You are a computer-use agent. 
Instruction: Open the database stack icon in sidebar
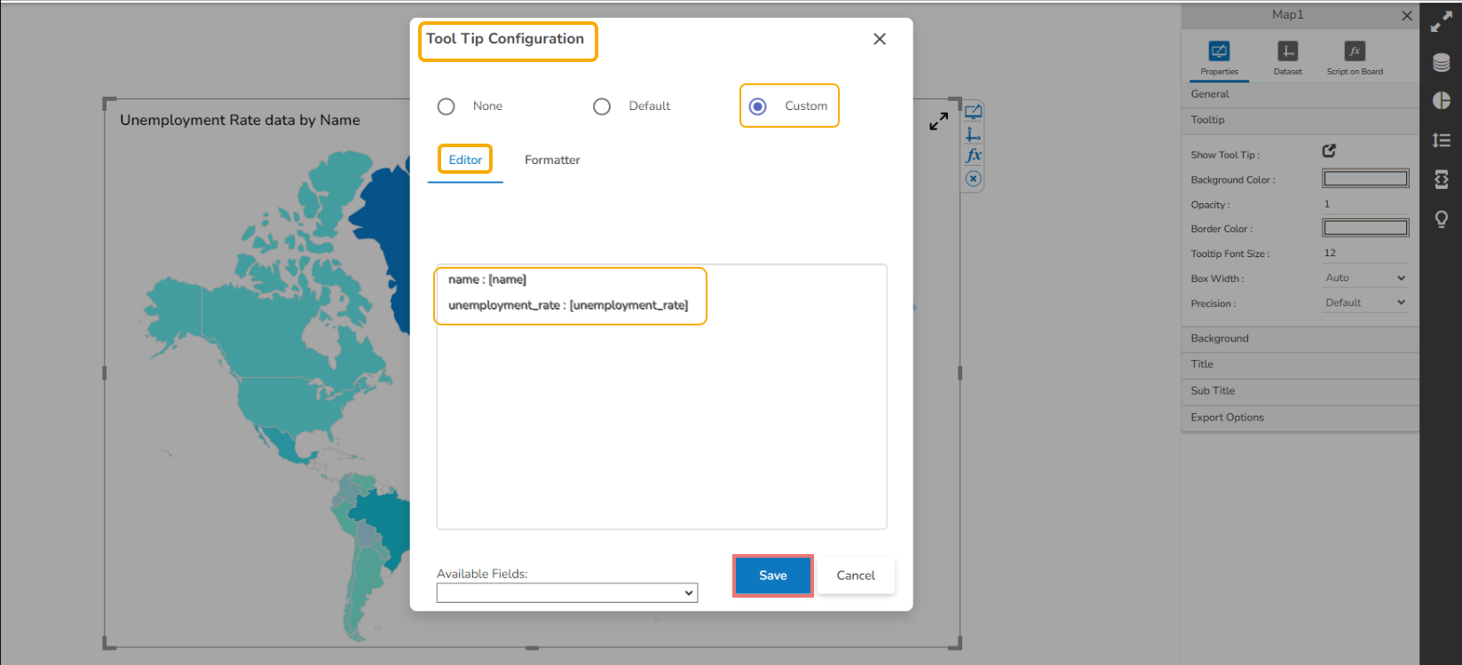(x=1442, y=62)
